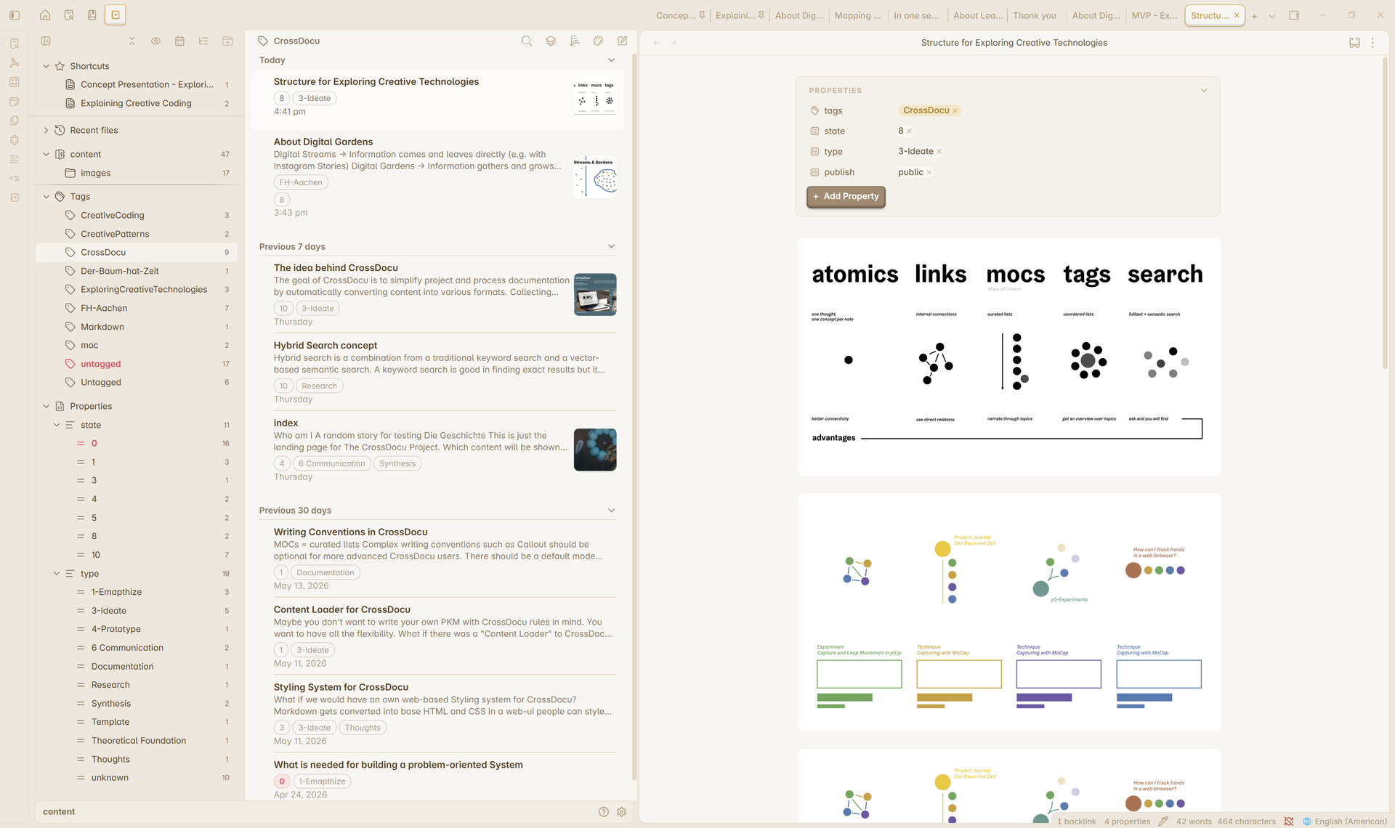Click the calendar icon in navigation toolbar
The height and width of the screenshot is (828, 1395).
coord(179,41)
